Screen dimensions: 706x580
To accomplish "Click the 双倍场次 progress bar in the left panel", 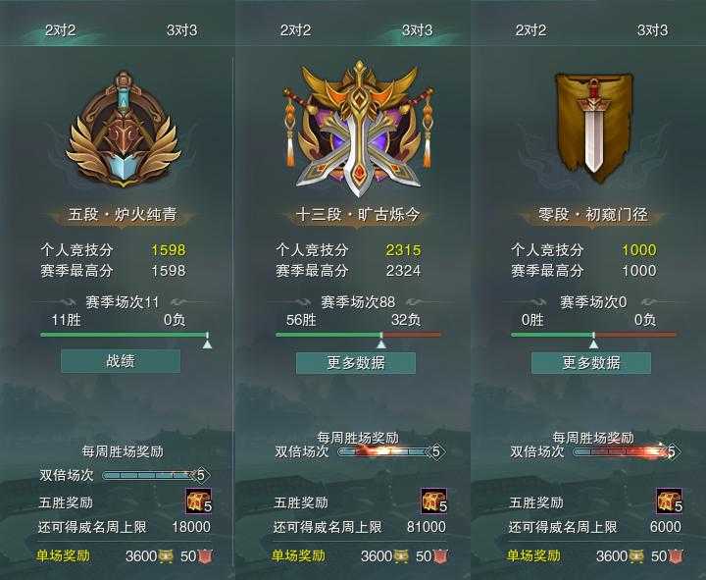I will tap(147, 475).
